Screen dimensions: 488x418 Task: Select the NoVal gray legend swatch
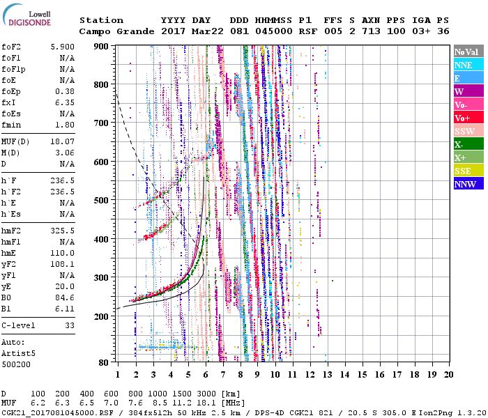pos(468,52)
